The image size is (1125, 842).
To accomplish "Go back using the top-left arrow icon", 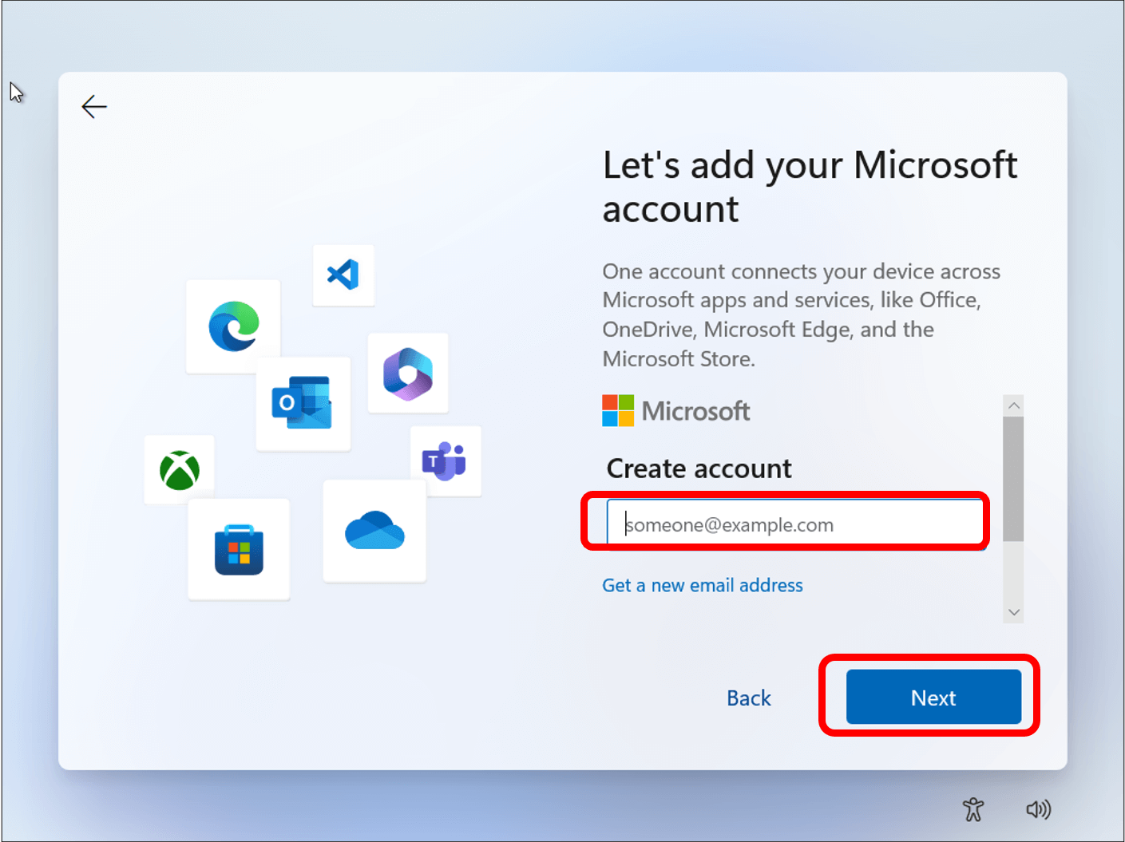I will click(94, 106).
